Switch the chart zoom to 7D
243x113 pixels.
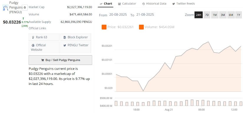coord(207,15)
